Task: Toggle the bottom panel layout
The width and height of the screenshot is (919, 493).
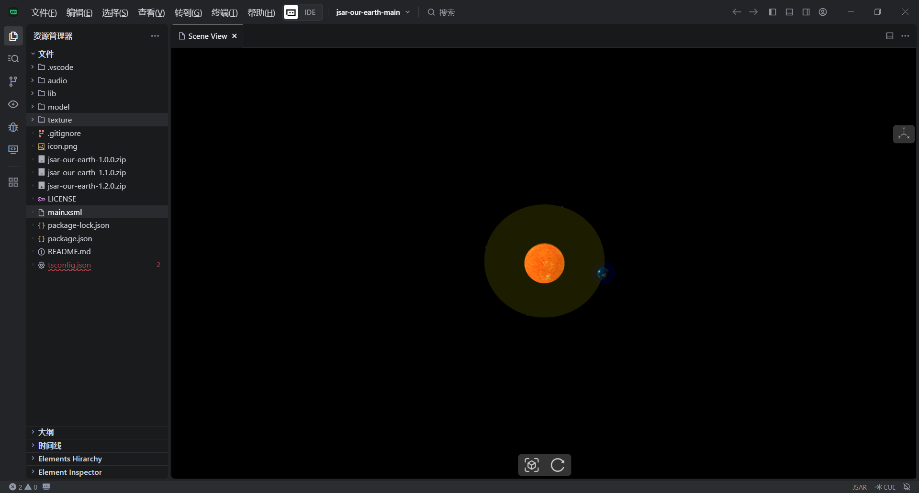Action: point(789,12)
